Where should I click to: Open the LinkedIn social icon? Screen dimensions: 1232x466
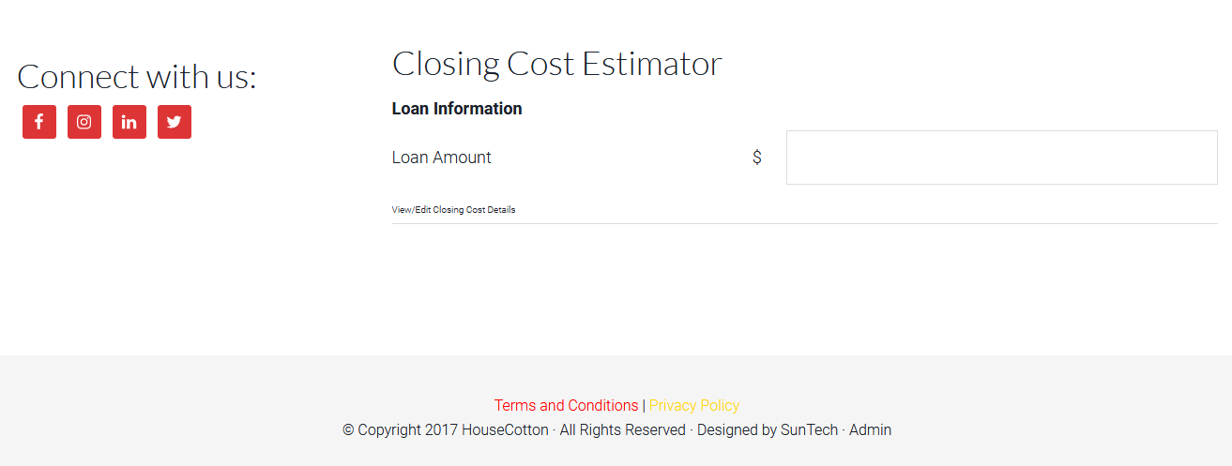[129, 122]
